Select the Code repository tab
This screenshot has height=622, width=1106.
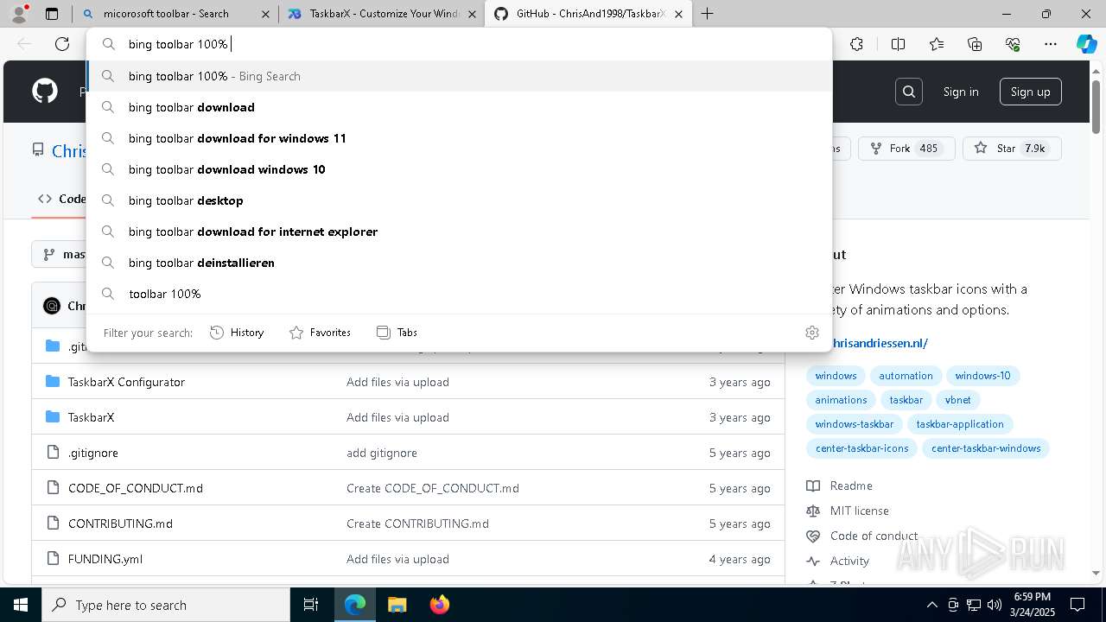point(62,199)
